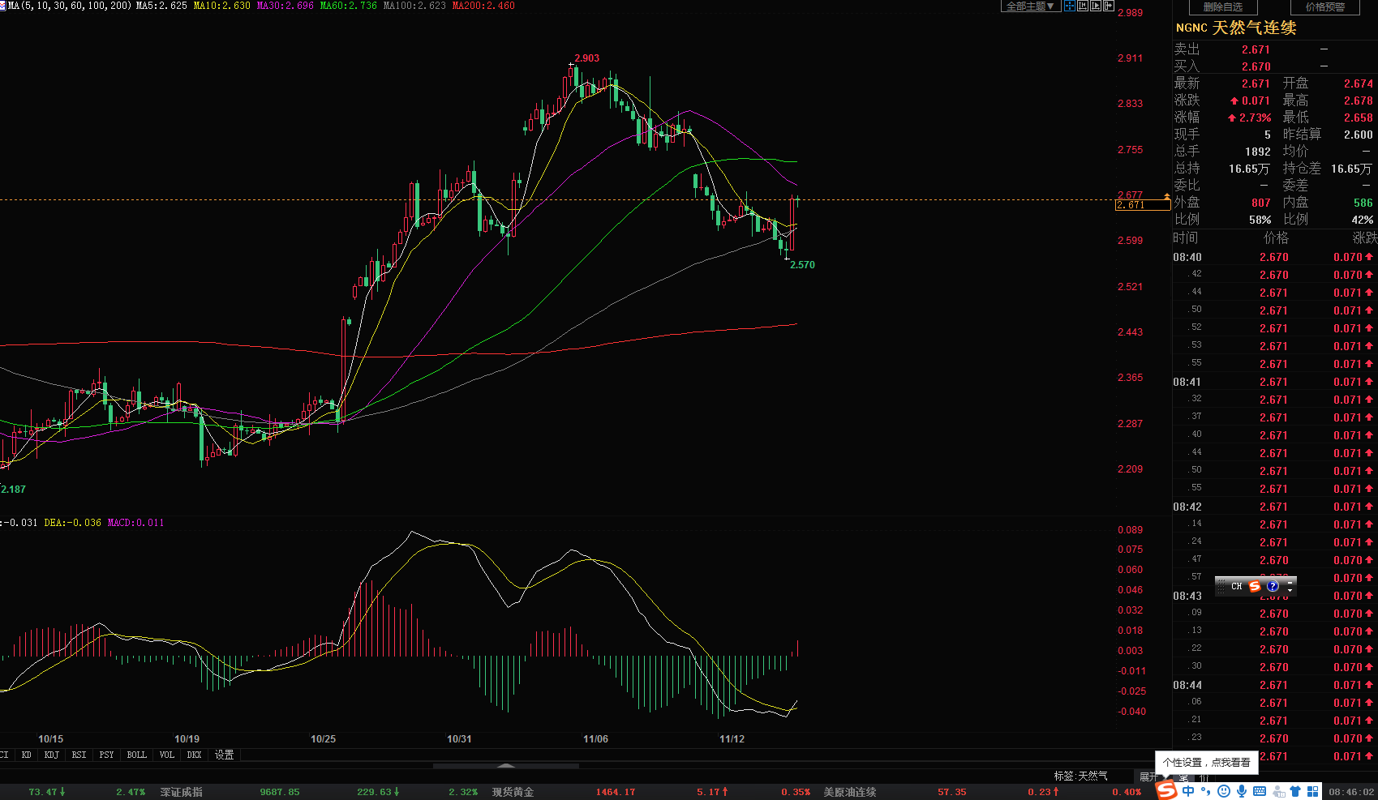Select the KD indicator tab
Viewport: 1378px width, 800px height.
click(27, 755)
